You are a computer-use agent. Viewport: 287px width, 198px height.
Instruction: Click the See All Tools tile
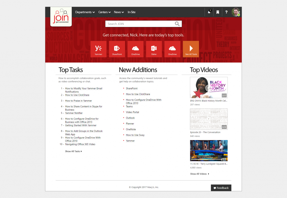point(191,49)
